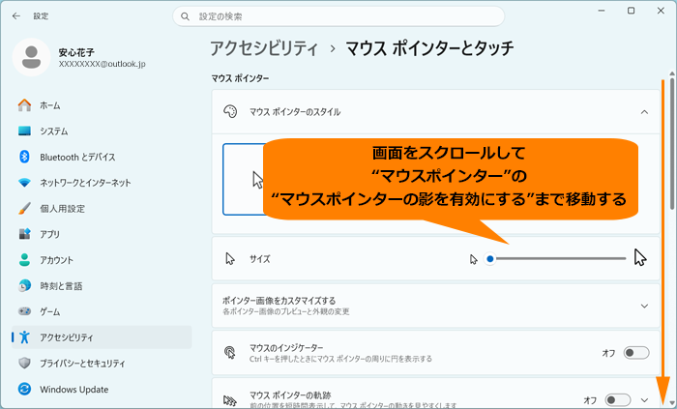Open Bluetooth とデバイス settings
This screenshot has width=677, height=409.
coord(102,157)
